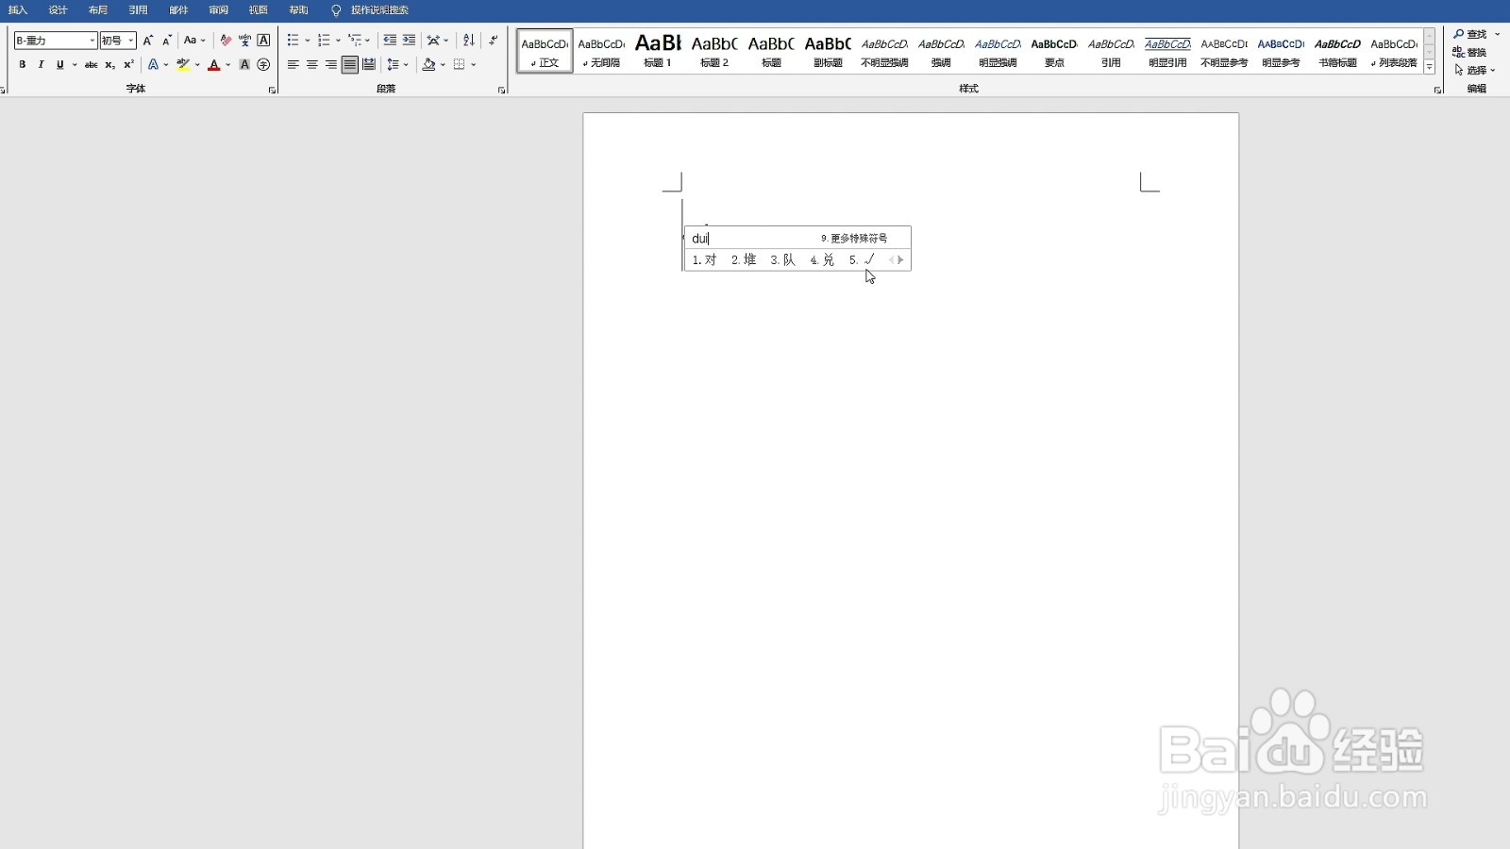Expand the bullet list dropdown arrow
The height and width of the screenshot is (849, 1510).
[x=307, y=41]
